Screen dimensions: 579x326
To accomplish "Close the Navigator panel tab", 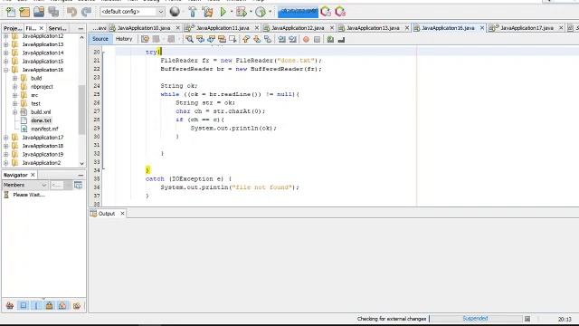I will (x=33, y=175).
